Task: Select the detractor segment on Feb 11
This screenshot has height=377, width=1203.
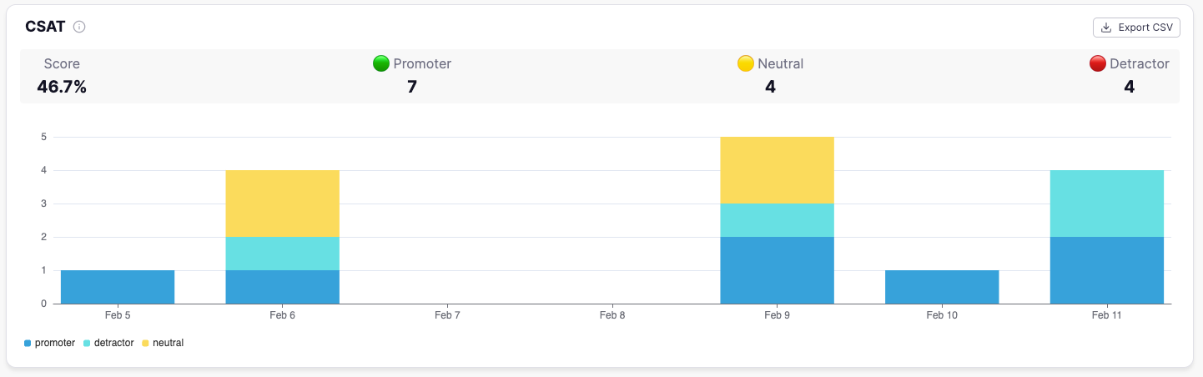Action: [1106, 204]
